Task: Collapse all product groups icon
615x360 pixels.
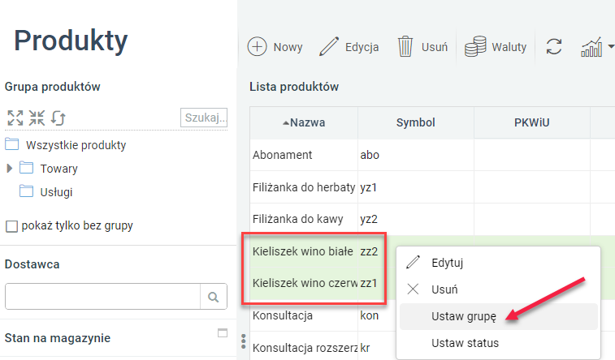Action: [x=37, y=118]
